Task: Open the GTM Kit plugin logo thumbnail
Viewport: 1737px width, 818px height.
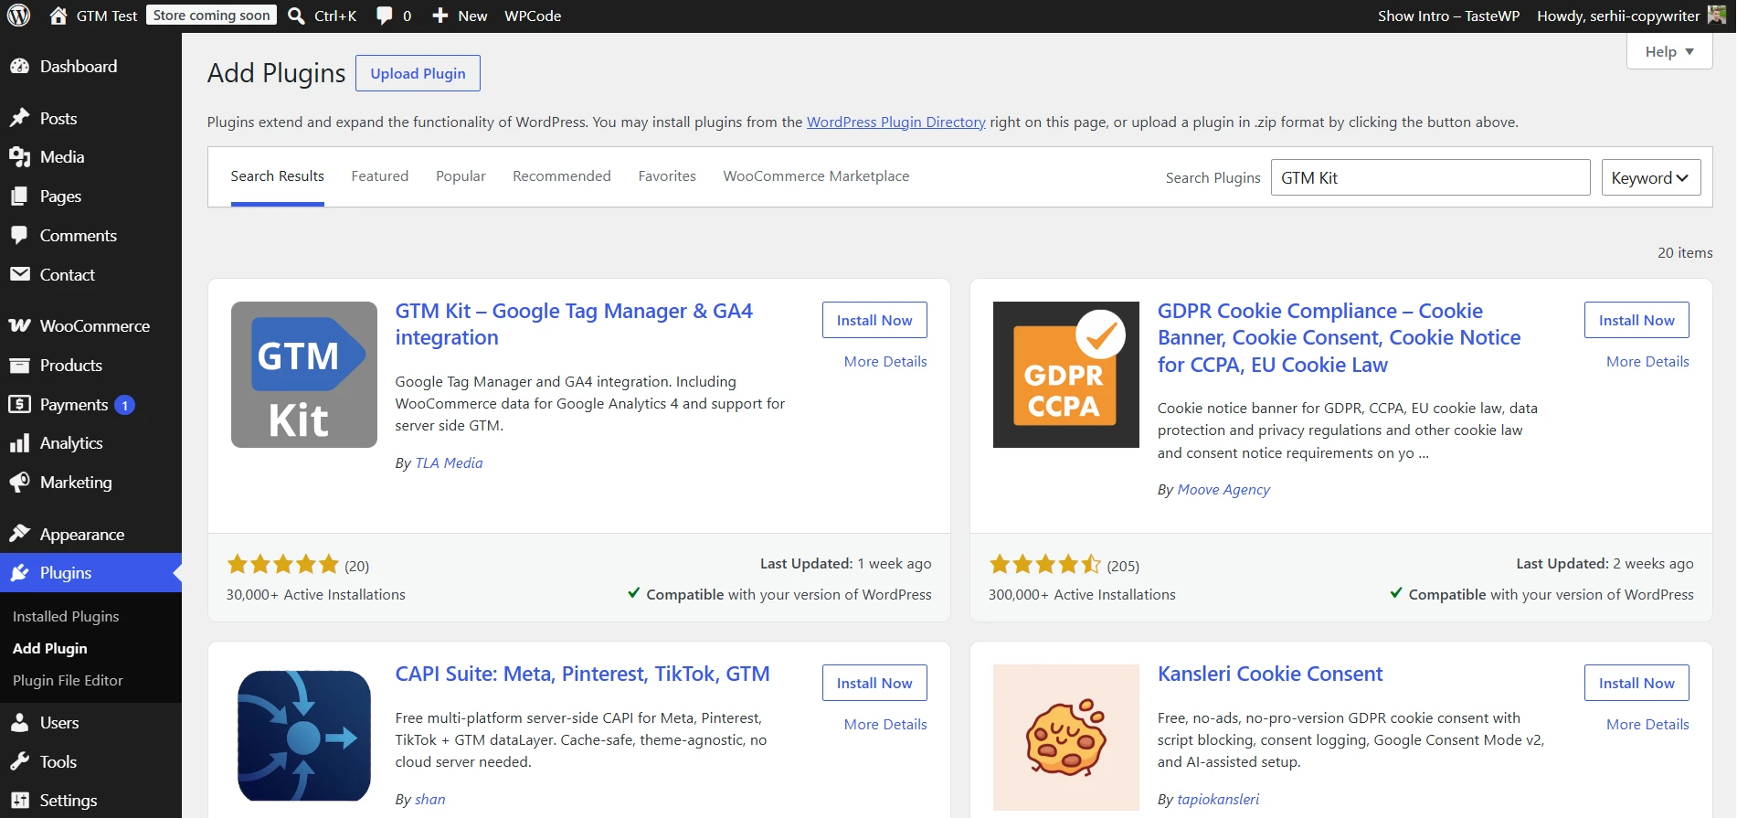Action: [x=304, y=375]
